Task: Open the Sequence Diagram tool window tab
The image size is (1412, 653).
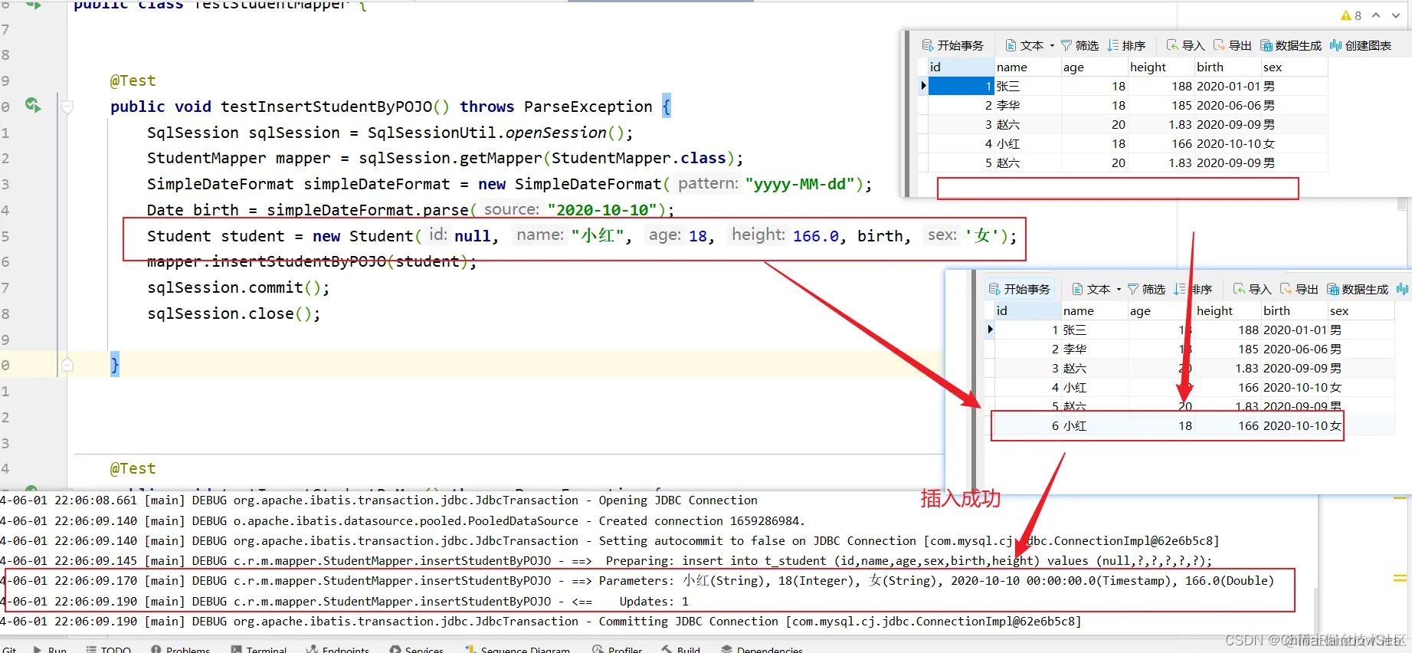Action: 517,649
